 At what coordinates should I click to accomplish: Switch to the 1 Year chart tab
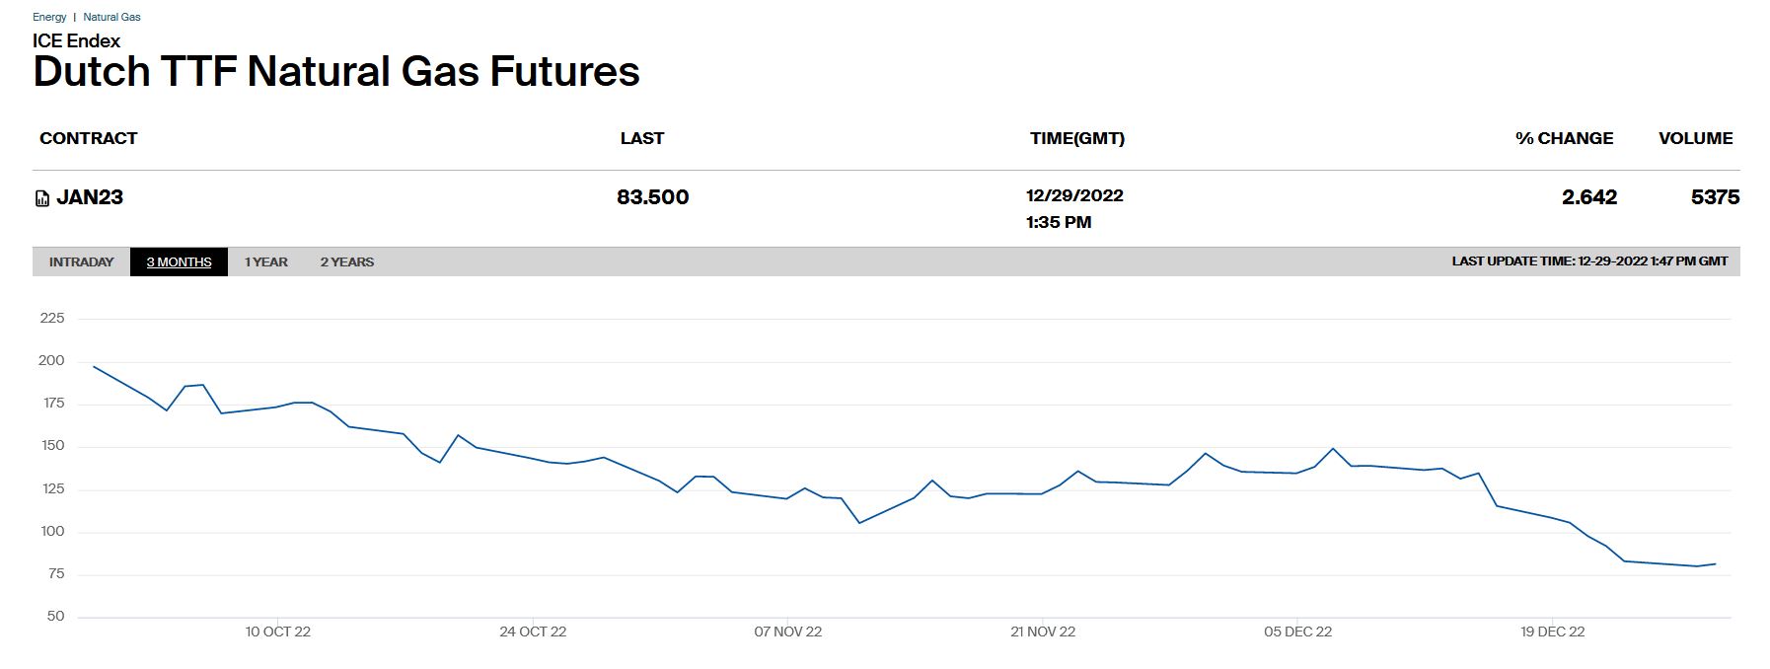tap(265, 261)
